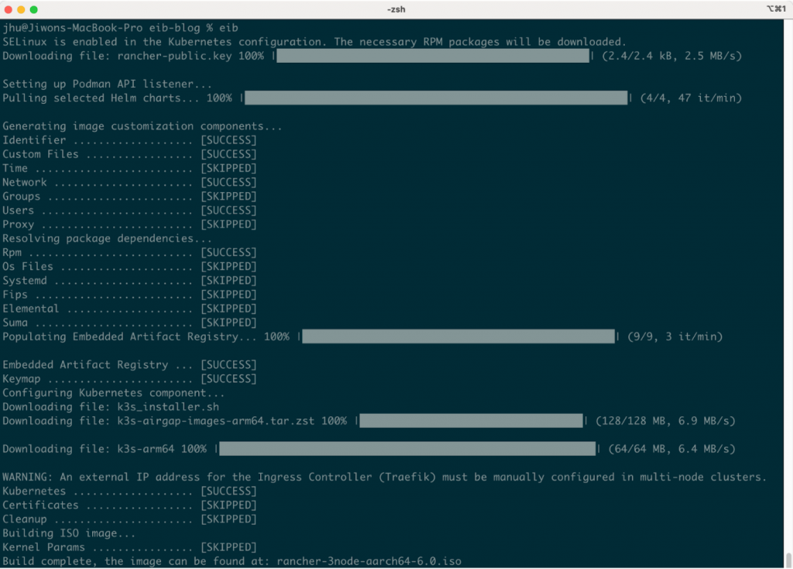Maximize the terminal using the green button
The image size is (793, 569).
coord(36,9)
